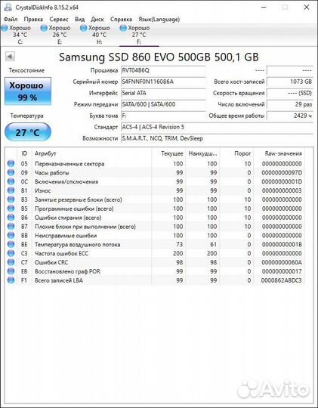Viewport: 318px width, 408px height.
Task: Open the Диск menu
Action: 97,19
